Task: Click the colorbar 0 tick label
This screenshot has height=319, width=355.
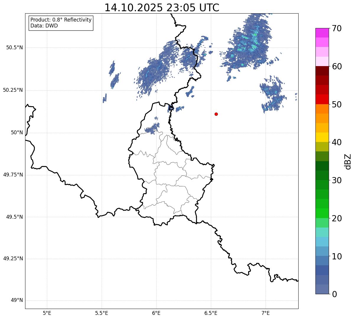Action: 334,294
